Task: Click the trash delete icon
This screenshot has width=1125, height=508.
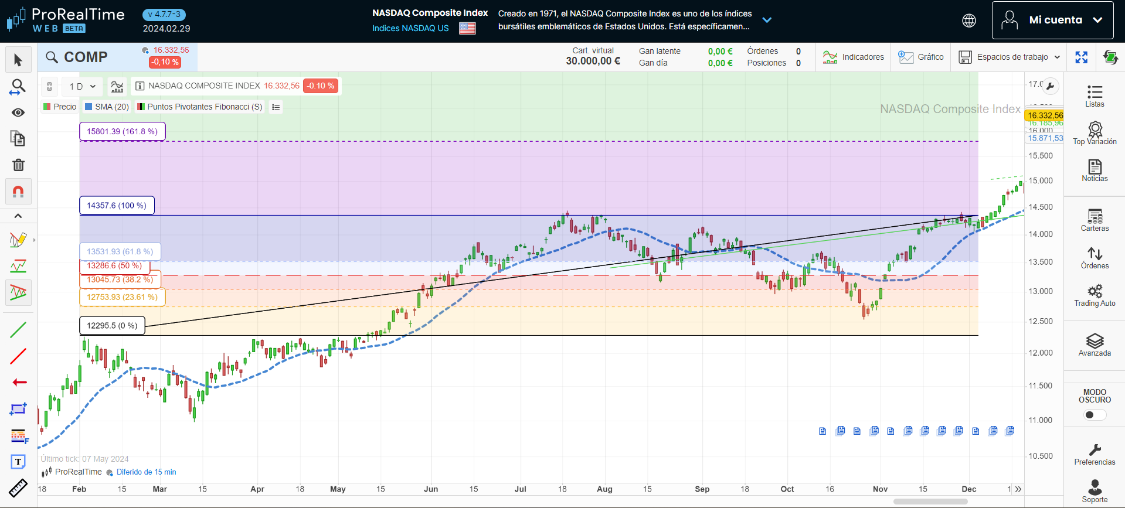Action: (18, 165)
